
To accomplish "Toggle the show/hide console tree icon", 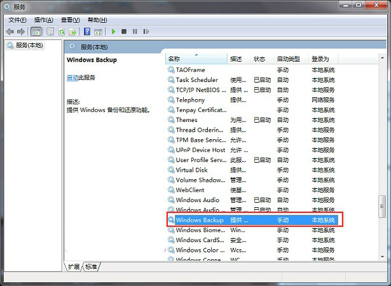I will (36, 31).
